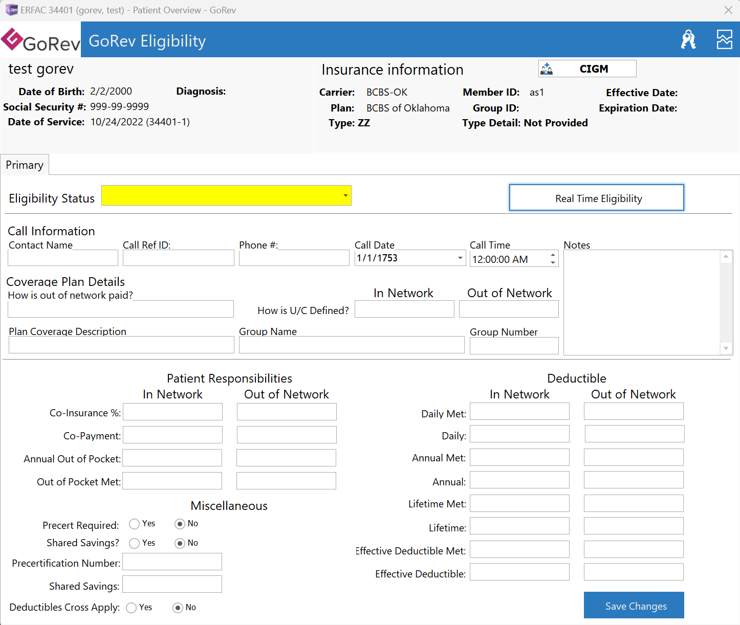The width and height of the screenshot is (740, 625).
Task: Click the Call Time 12:00:00 AM field
Action: pos(509,259)
